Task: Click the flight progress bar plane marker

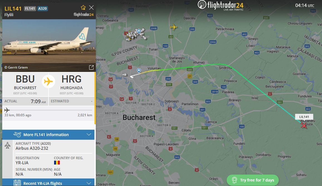Action: pos(7,110)
